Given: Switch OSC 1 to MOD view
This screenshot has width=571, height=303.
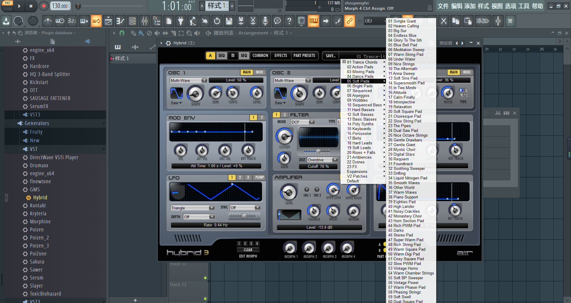Looking at the screenshot, I should (259, 72).
